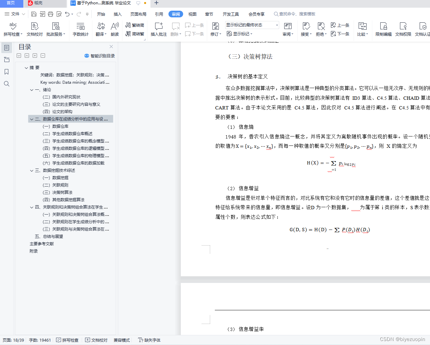Screen dimensions: 430x345
Task: Open the 显示标记 dropdown
Action: 240,34
